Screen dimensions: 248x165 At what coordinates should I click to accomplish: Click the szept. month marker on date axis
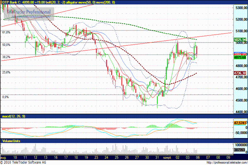click(x=168, y=158)
